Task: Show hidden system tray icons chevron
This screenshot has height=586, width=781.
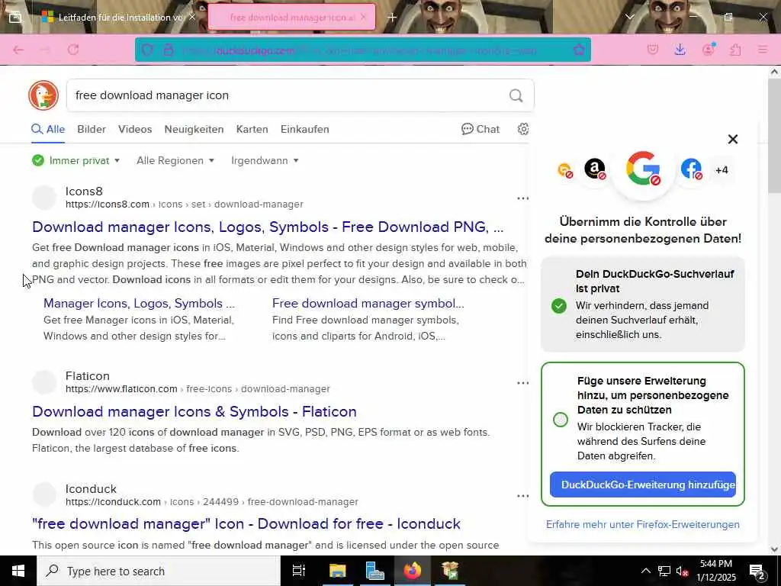Action: coord(645,571)
